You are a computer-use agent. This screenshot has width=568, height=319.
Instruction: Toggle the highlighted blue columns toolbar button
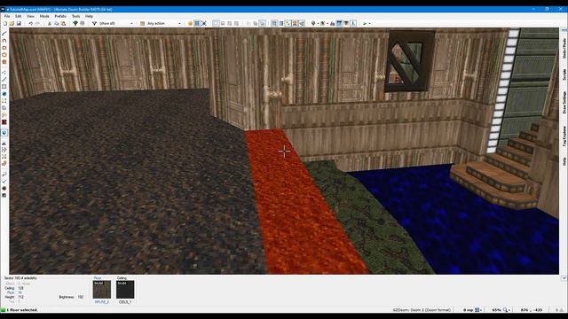click(x=274, y=24)
